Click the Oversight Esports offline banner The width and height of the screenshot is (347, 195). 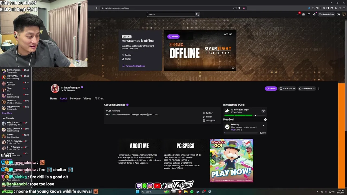coord(200,50)
